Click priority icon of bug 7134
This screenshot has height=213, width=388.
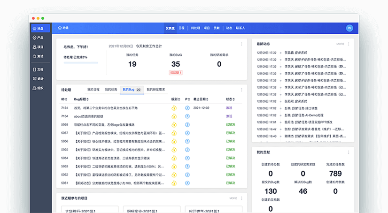click(x=187, y=108)
